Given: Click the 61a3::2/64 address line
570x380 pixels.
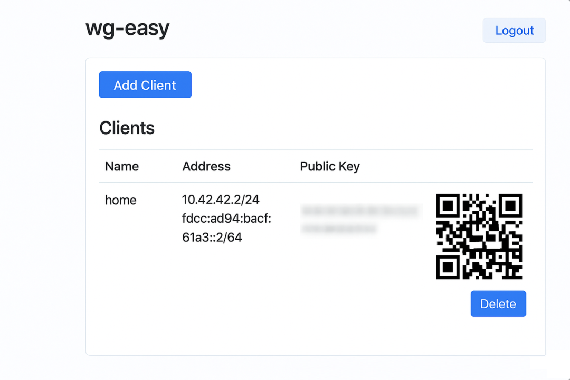Looking at the screenshot, I should (212, 237).
